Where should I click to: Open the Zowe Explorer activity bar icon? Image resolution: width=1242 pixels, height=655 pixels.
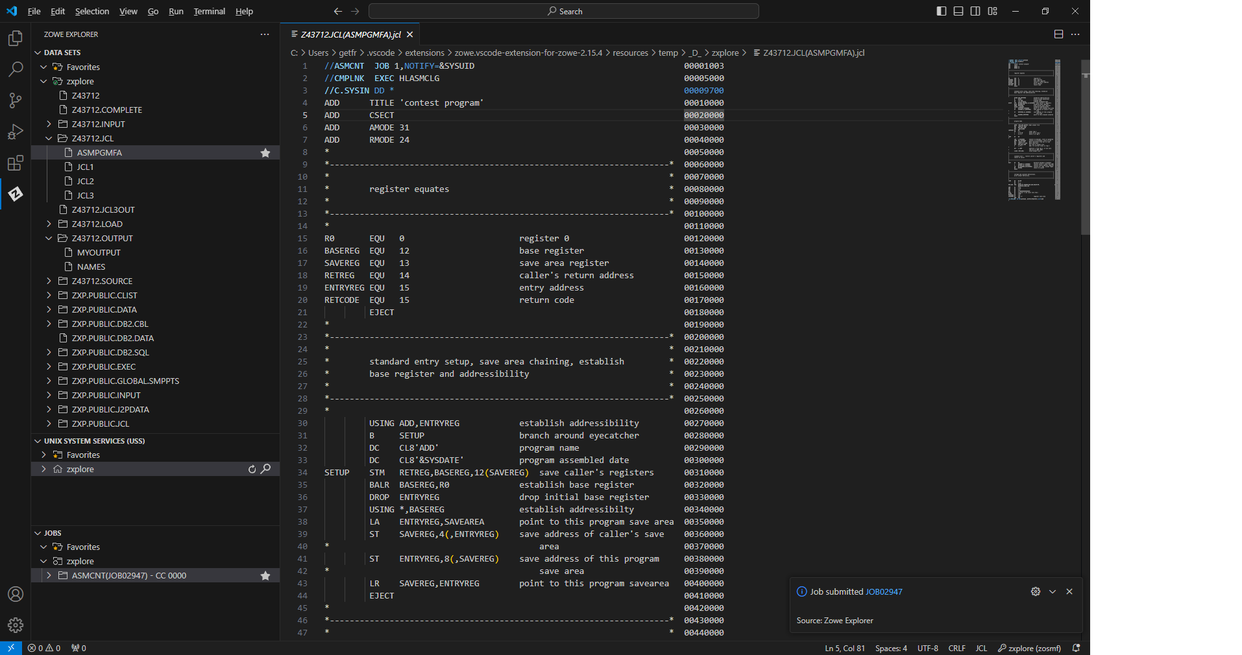16,194
